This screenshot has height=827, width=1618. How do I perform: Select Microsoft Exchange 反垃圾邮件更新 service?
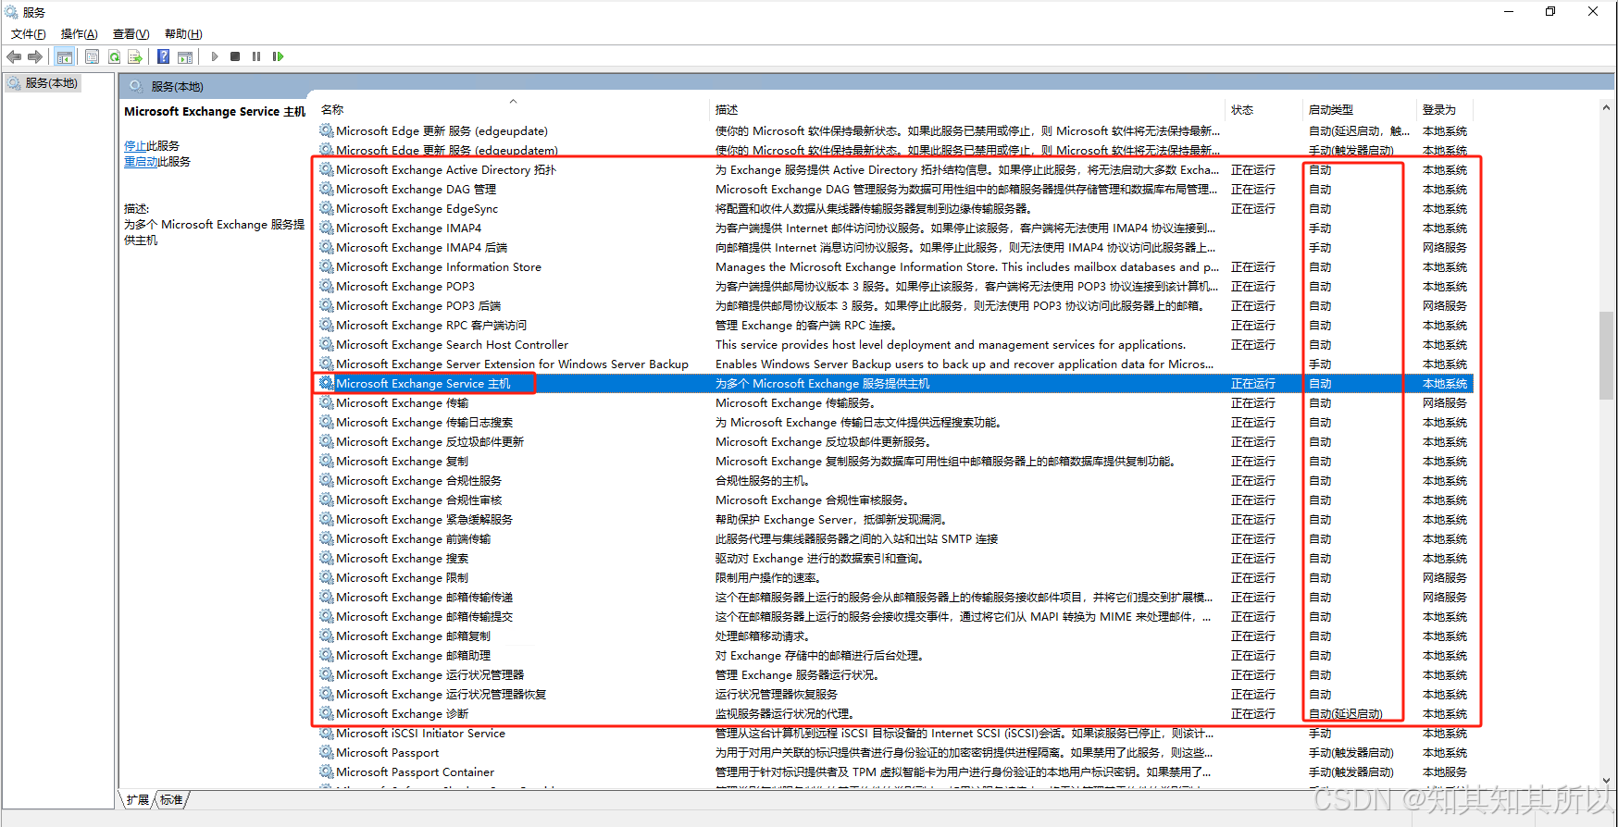point(429,441)
